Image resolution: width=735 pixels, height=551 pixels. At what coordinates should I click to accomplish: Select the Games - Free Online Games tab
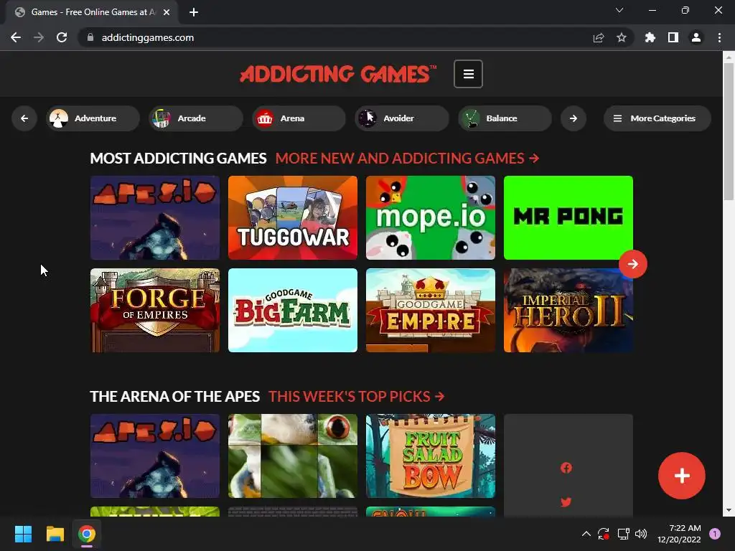tap(92, 12)
